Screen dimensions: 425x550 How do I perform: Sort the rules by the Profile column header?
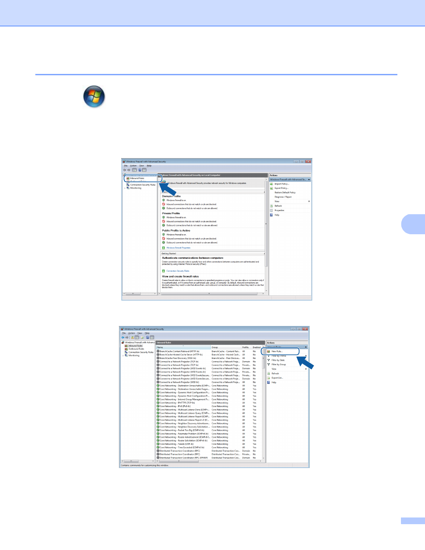[x=246, y=347]
